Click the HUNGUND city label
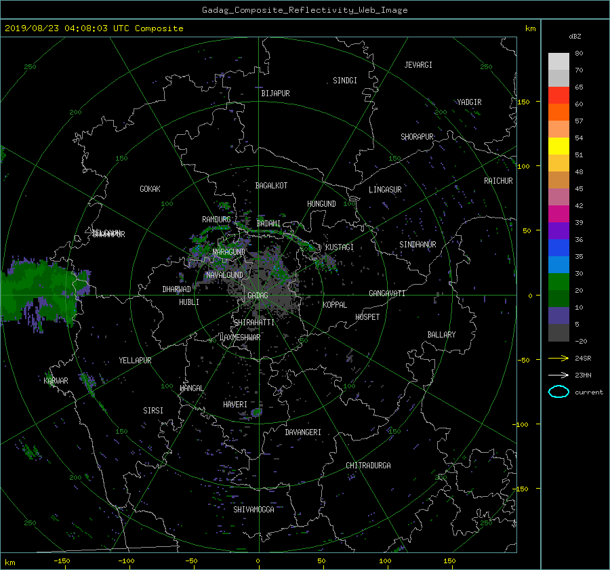 (321, 204)
